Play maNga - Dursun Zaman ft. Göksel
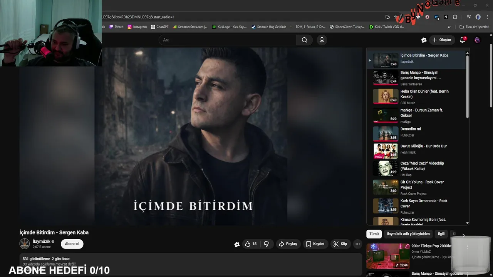This screenshot has height=277, width=493. click(416, 116)
